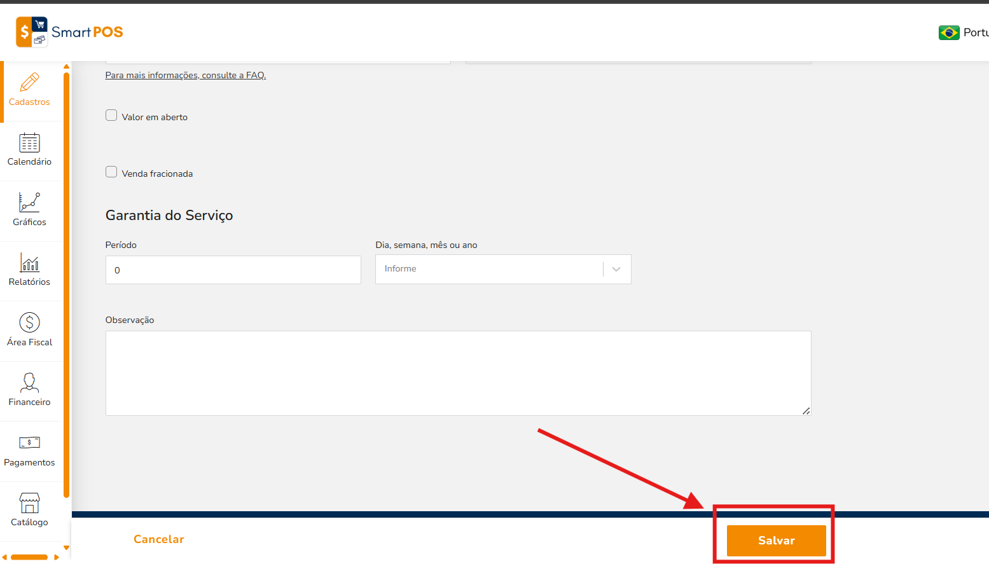Click sidebar scroll right arrow
This screenshot has height=564, width=989.
tap(57, 558)
